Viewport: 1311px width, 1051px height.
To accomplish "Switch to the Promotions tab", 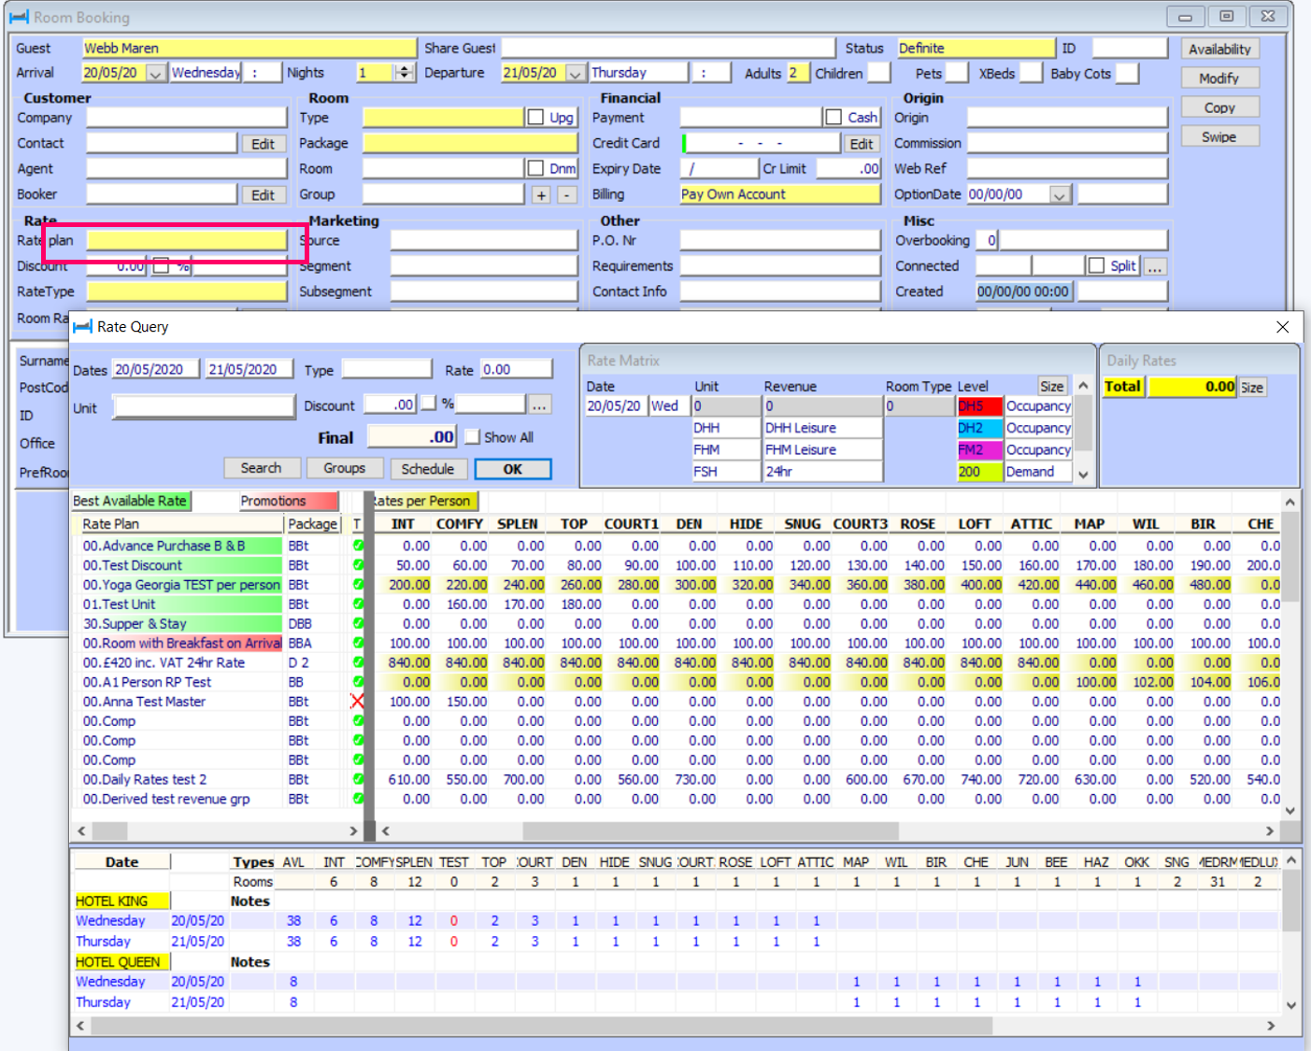I will tap(288, 501).
